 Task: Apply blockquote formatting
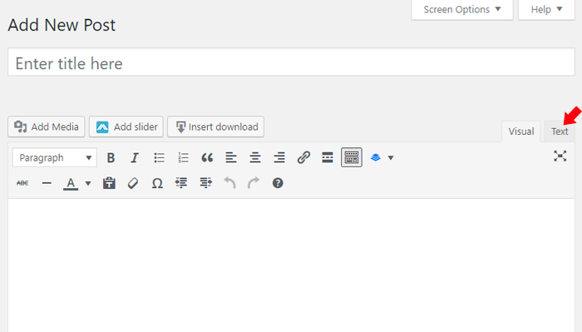tap(207, 158)
